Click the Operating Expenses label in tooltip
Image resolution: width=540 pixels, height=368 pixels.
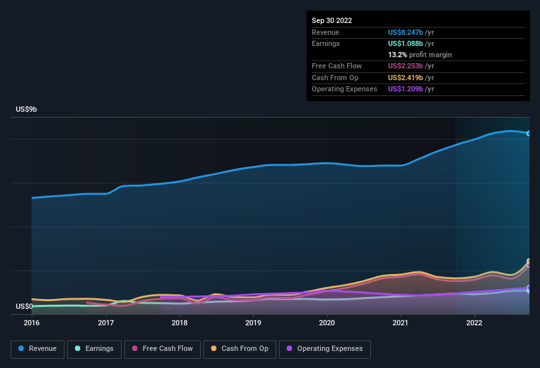(345, 89)
